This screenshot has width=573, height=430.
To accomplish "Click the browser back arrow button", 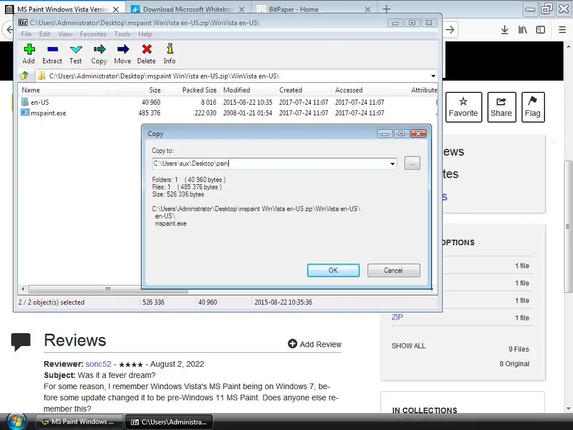I will pos(9,30).
